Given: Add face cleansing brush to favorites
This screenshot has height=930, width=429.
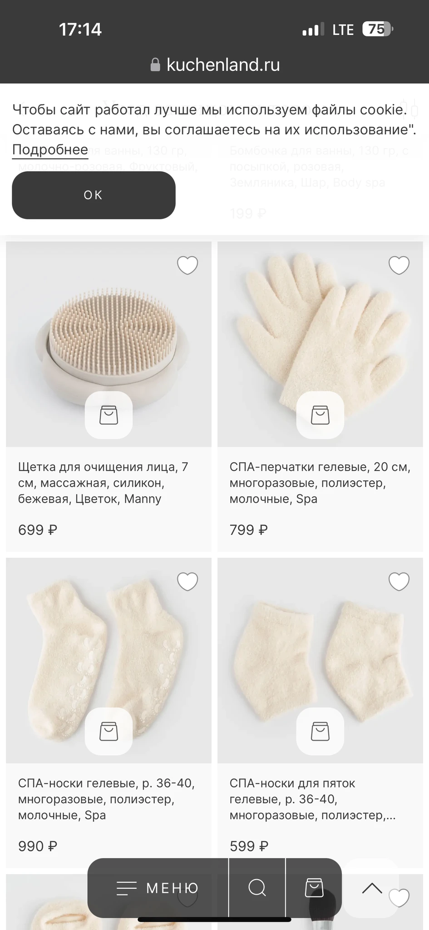Looking at the screenshot, I should point(187,265).
